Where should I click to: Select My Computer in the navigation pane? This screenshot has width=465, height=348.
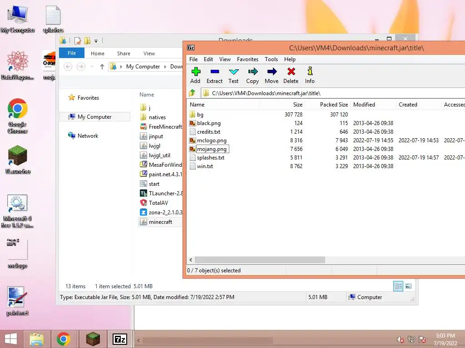pyautogui.click(x=94, y=117)
